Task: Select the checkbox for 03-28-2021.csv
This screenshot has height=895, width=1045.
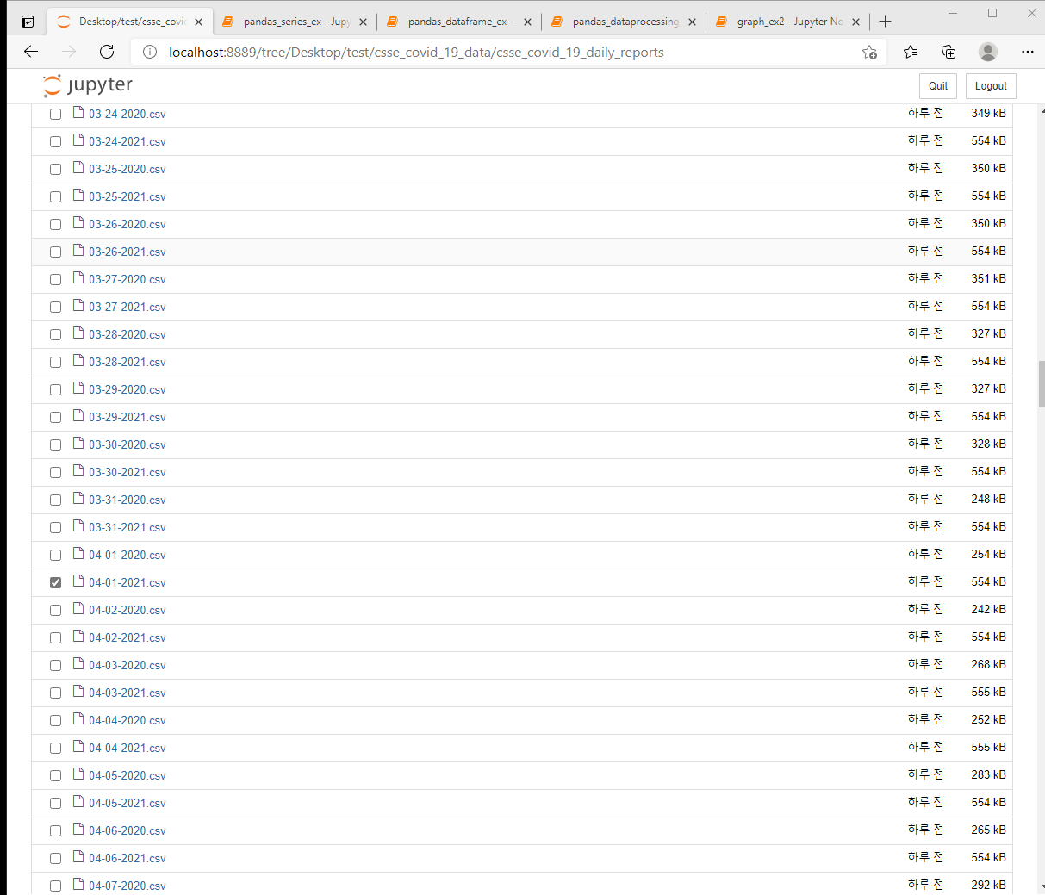Action: coord(55,362)
